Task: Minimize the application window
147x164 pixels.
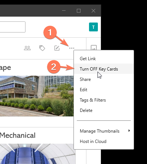Action: pos(64,11)
